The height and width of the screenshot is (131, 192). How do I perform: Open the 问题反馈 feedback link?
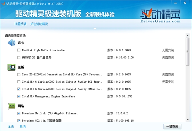pyautogui.click(x=20, y=24)
